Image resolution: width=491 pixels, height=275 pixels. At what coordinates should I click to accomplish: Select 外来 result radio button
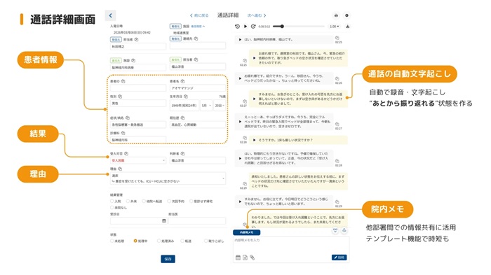[x=128, y=202]
